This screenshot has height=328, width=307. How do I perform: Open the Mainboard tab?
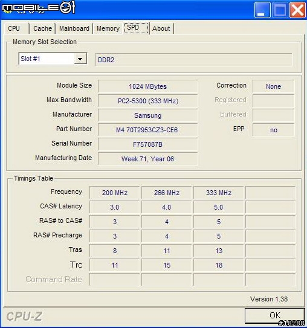tap(74, 28)
